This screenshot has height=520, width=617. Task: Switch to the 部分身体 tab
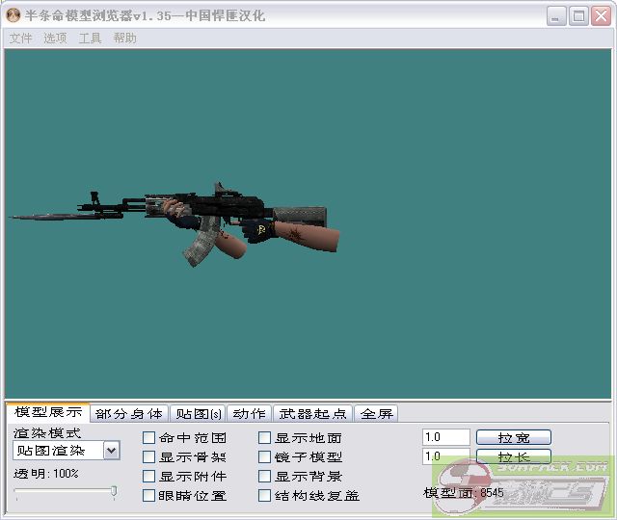click(129, 414)
